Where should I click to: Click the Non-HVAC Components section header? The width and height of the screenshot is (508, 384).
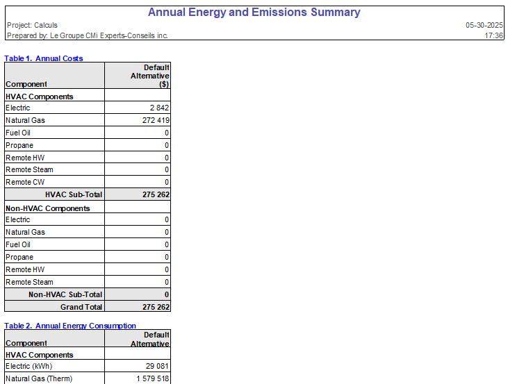[48, 208]
